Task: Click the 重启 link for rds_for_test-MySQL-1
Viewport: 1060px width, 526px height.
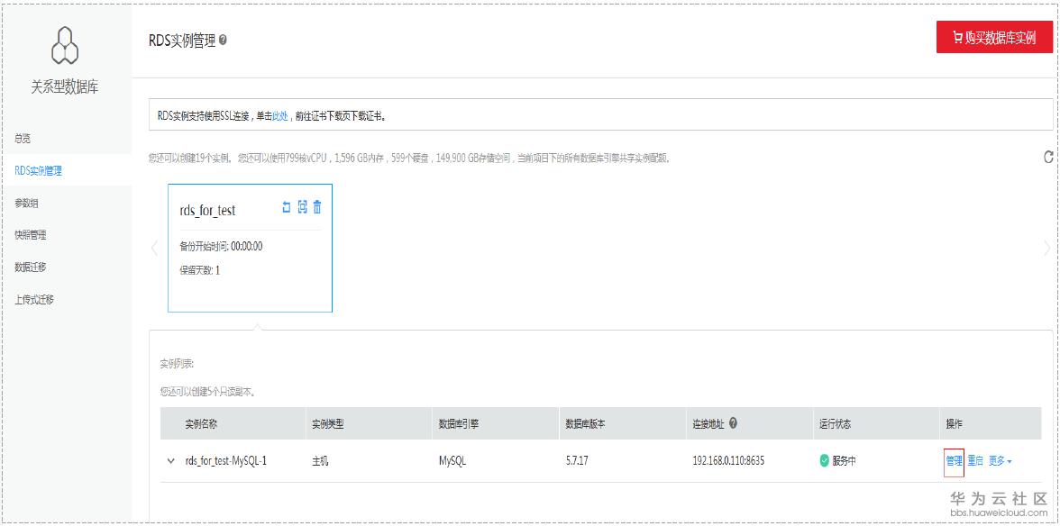Action: (x=975, y=460)
